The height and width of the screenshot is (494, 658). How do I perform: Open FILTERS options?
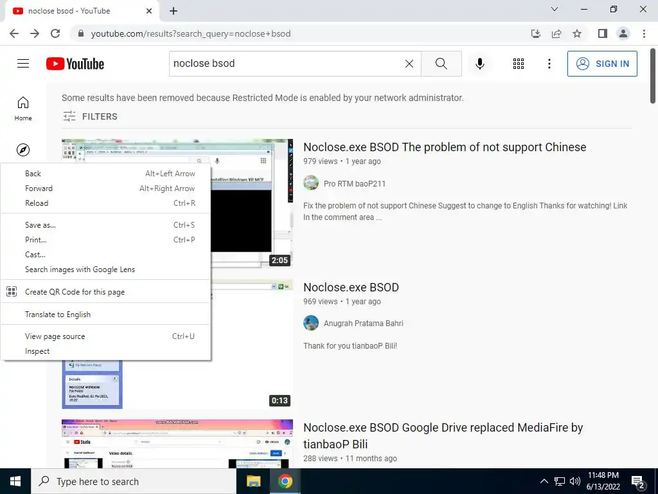pyautogui.click(x=90, y=116)
